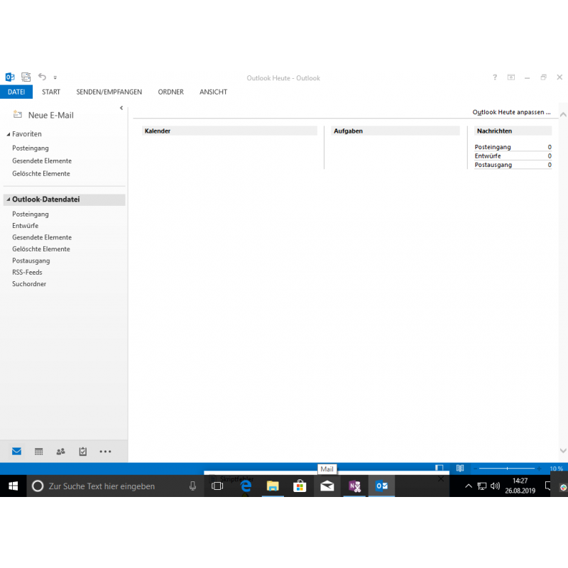This screenshot has height=568, width=568.
Task: Click the Neue E-Mail button
Action: (43, 115)
